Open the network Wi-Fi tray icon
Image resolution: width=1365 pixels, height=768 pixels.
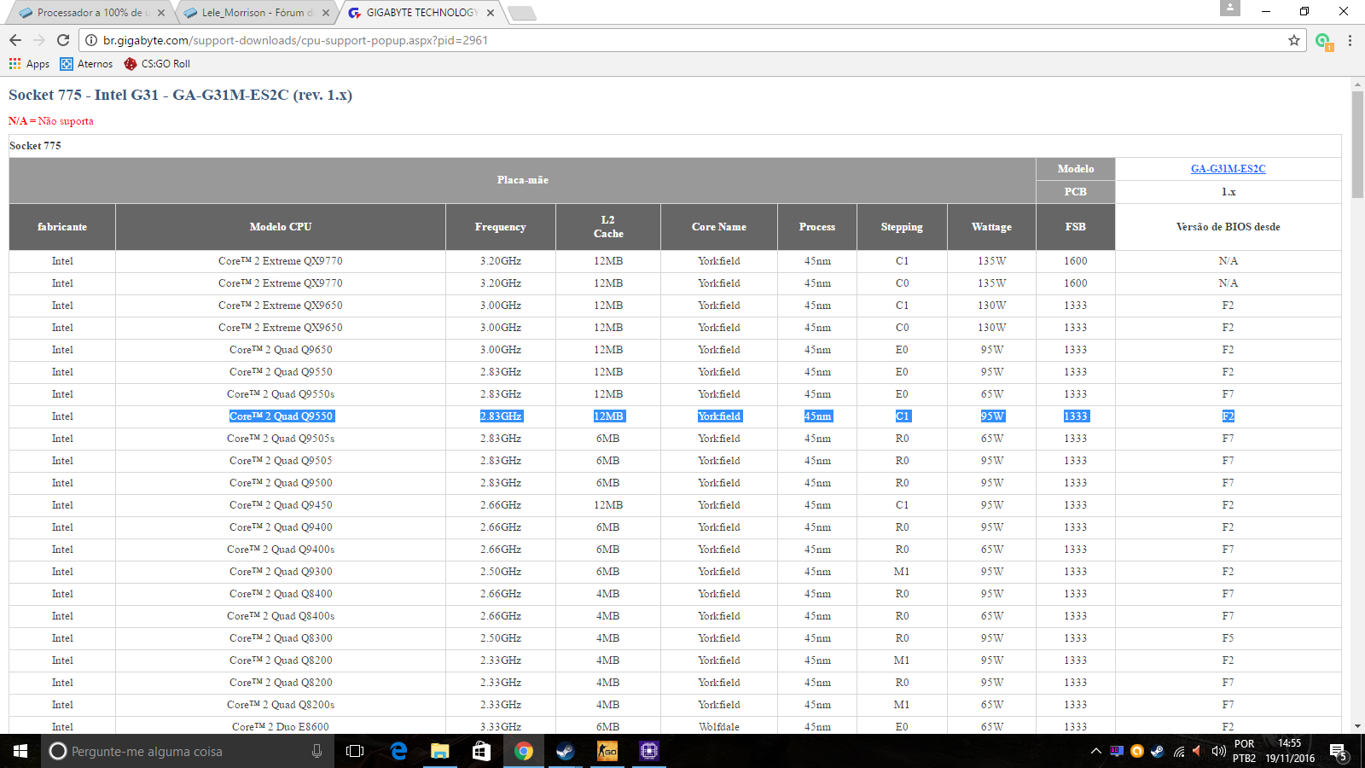(x=1179, y=751)
